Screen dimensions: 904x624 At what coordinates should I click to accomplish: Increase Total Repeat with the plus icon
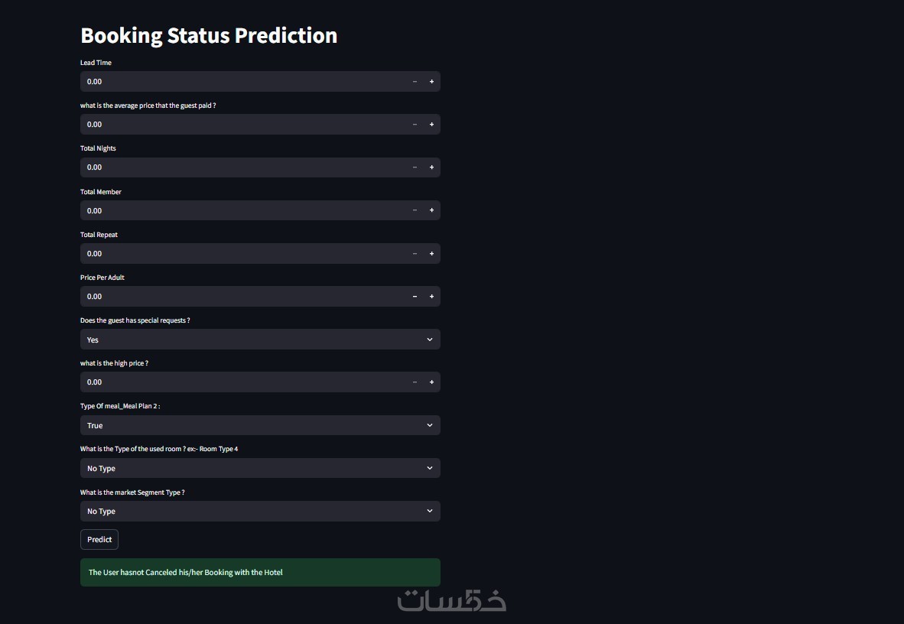[431, 254]
